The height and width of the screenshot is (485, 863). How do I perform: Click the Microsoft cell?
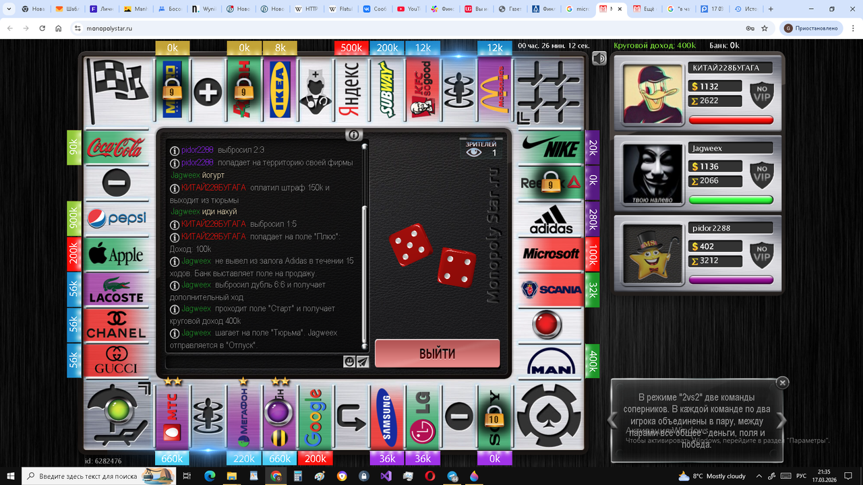(x=550, y=254)
